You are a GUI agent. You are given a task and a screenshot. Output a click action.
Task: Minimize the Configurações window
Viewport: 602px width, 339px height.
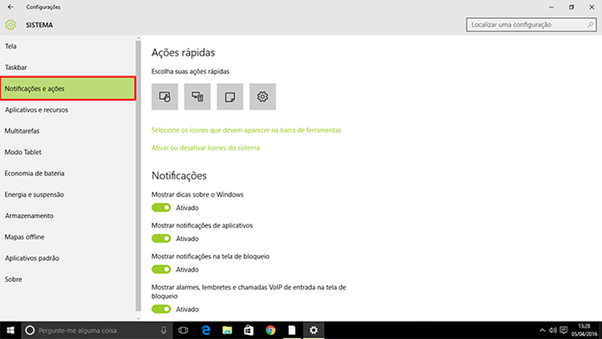551,7
